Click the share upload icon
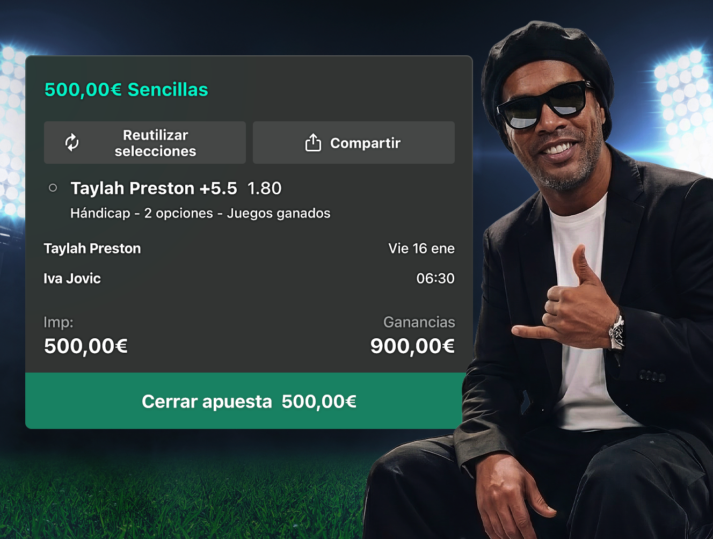This screenshot has height=539, width=713. coord(313,142)
